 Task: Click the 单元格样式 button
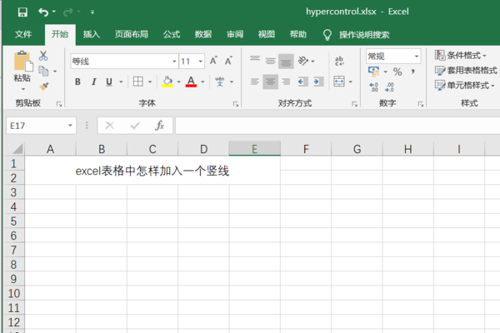465,85
